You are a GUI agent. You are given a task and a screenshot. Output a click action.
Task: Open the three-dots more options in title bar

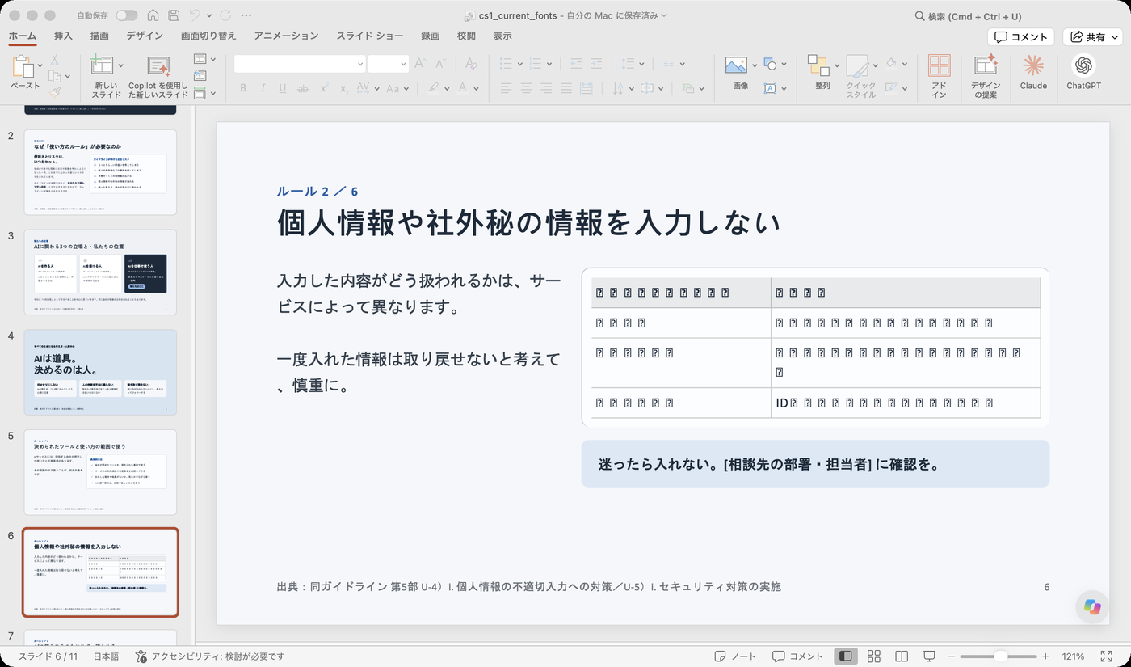click(x=246, y=15)
